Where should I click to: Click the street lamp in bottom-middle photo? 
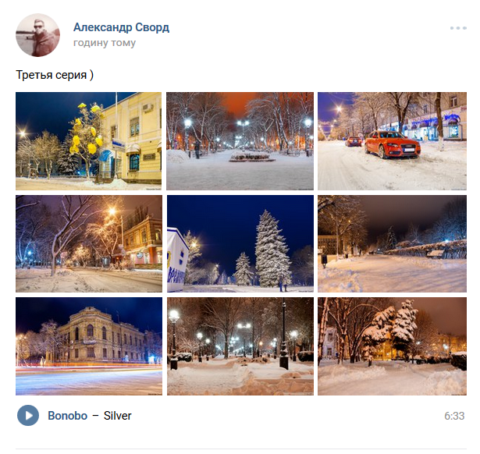(x=174, y=340)
